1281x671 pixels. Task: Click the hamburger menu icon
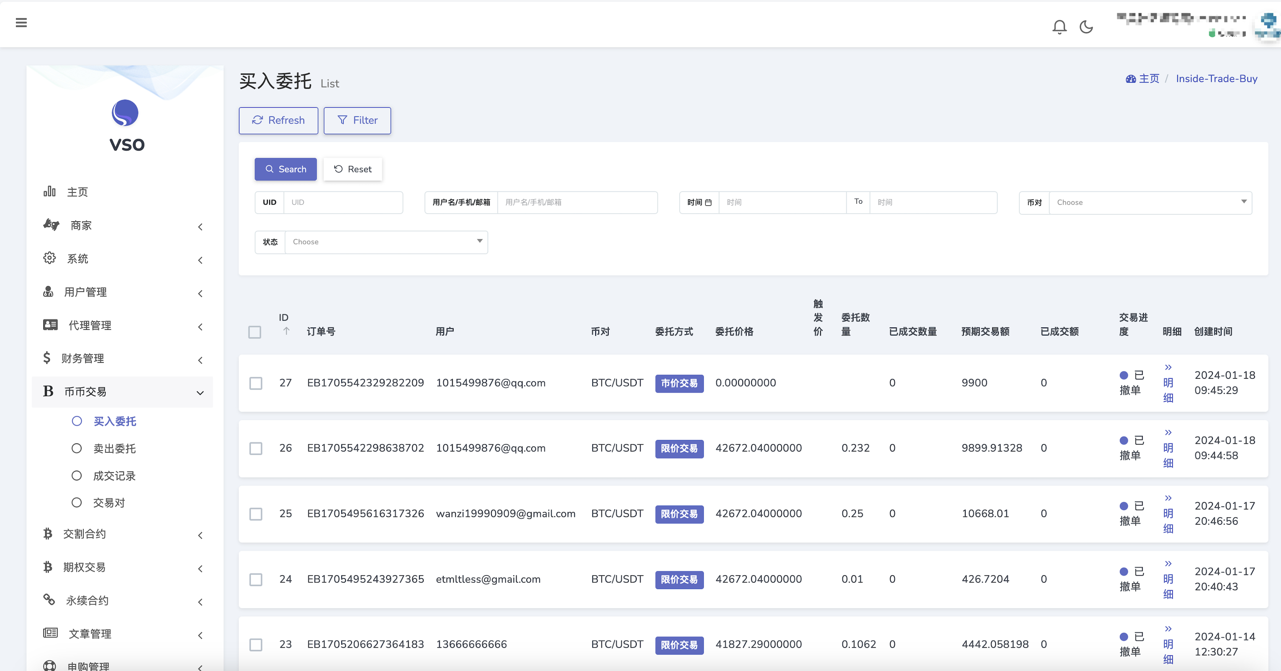21,23
